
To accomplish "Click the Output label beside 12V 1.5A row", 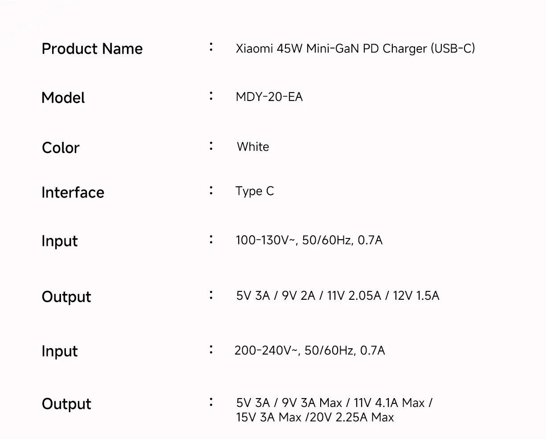I will coord(66,297).
